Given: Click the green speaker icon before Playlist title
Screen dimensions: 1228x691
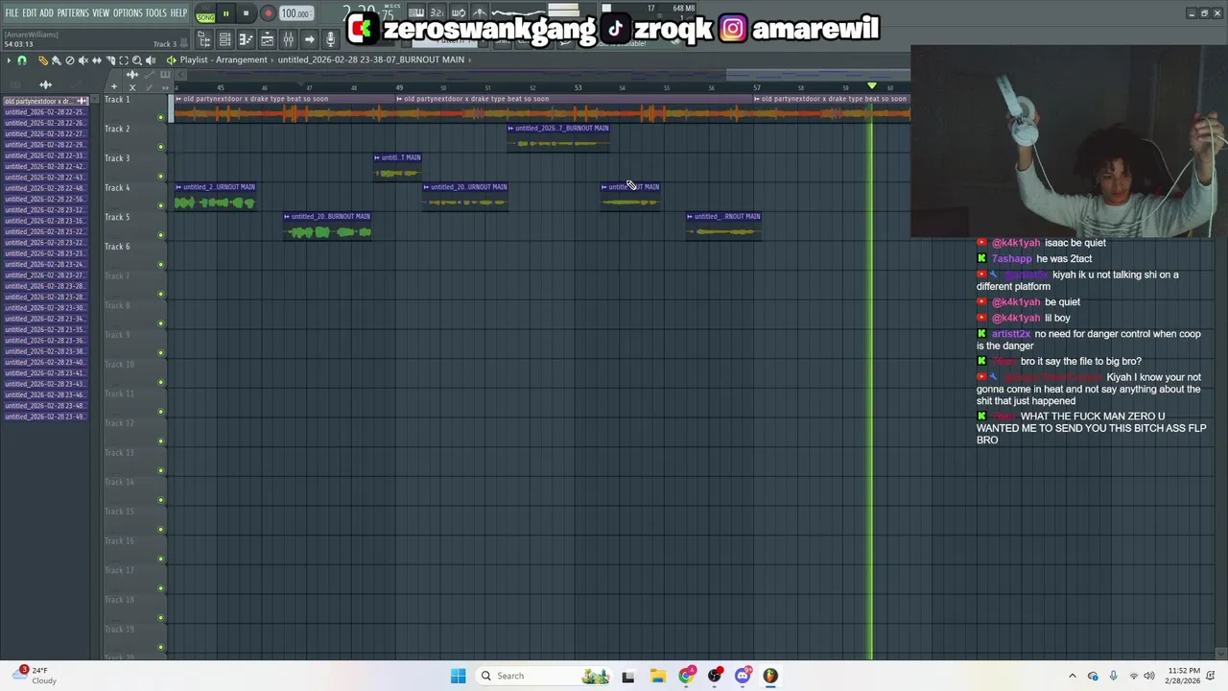Looking at the screenshot, I should pos(171,60).
